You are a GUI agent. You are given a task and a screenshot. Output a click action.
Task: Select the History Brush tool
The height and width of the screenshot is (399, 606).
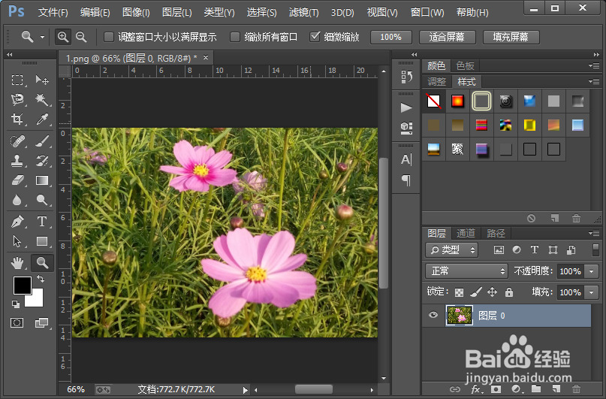pyautogui.click(x=42, y=161)
